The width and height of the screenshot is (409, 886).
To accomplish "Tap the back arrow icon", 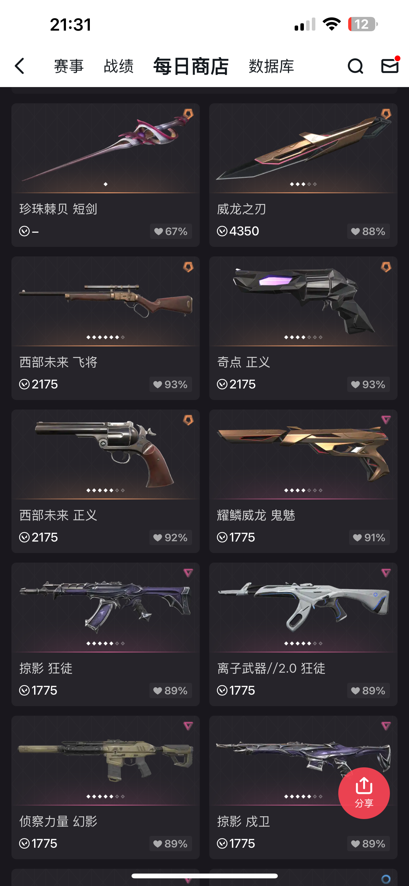I will coord(20,66).
